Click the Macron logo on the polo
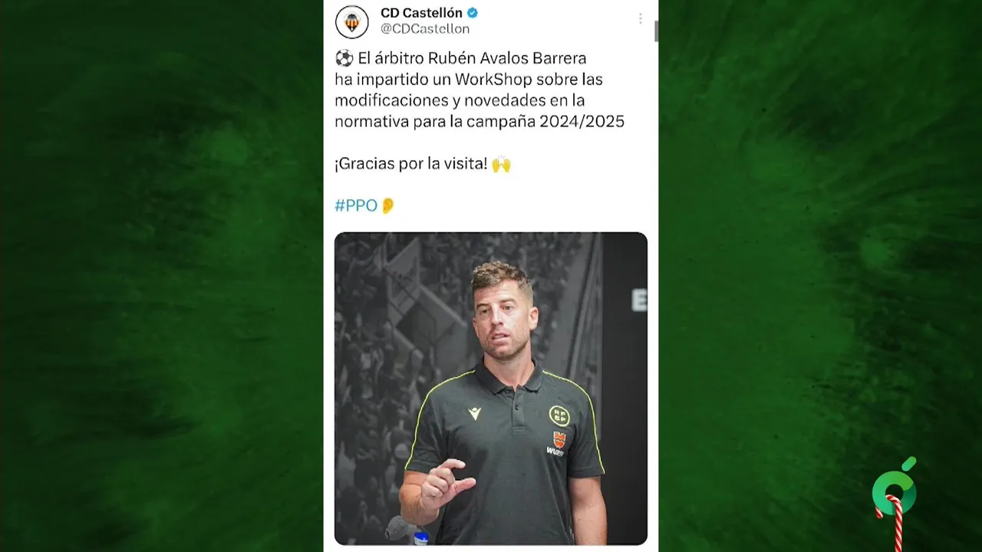This screenshot has width=982, height=552. pos(475,413)
